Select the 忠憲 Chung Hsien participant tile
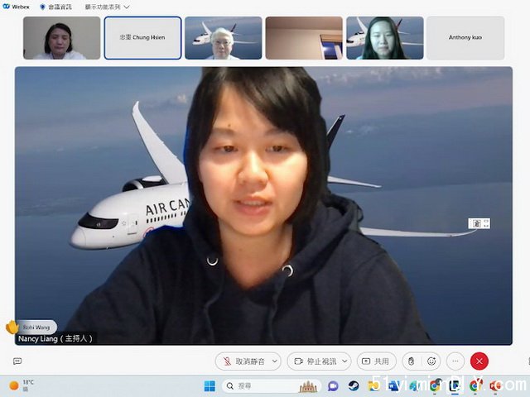530x397 pixels. click(142, 38)
